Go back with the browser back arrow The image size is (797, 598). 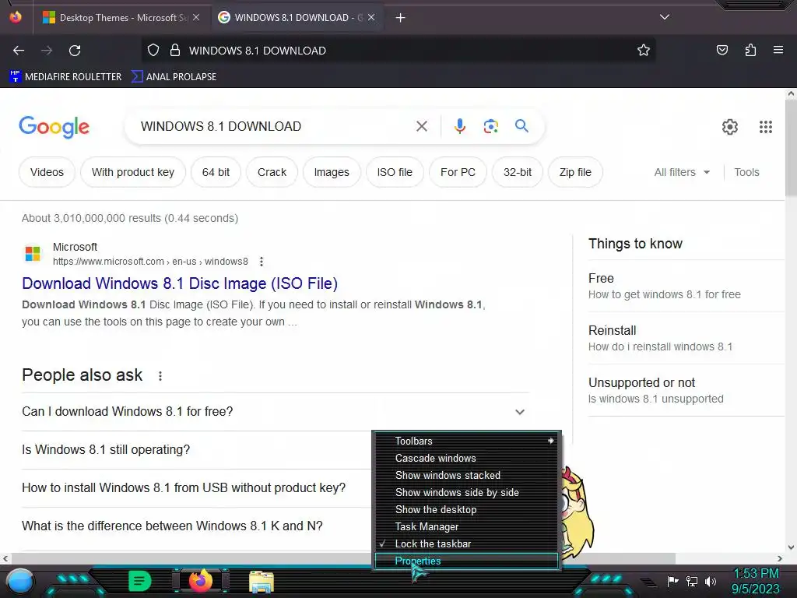pos(19,51)
